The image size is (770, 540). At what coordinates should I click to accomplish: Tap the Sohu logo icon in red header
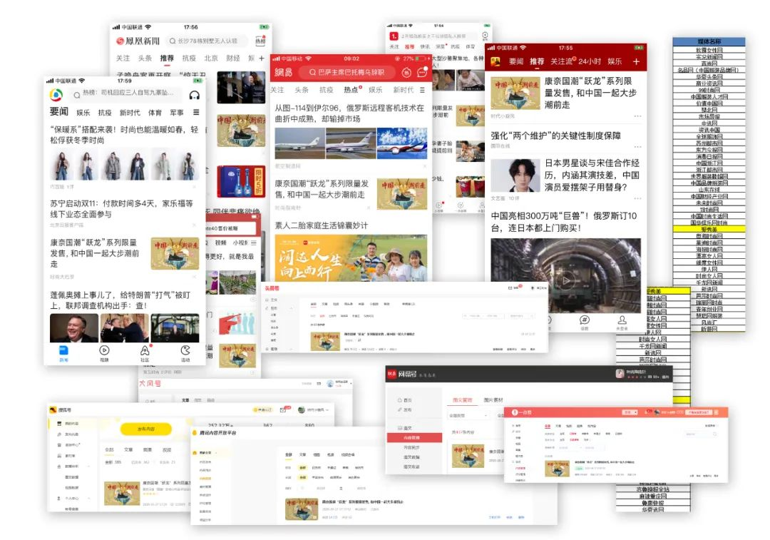click(496, 61)
